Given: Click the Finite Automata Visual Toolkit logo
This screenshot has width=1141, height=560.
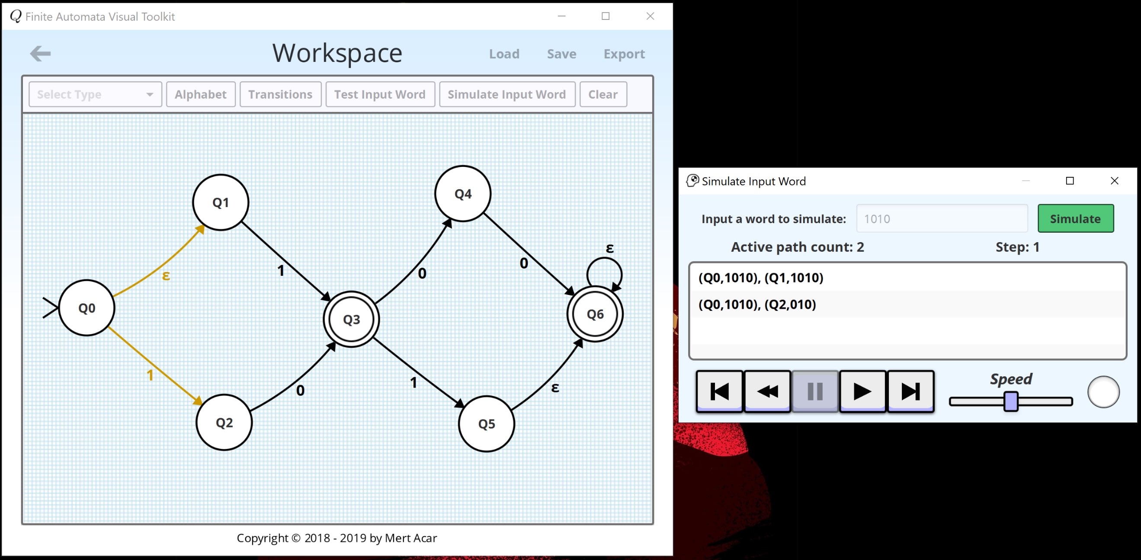Looking at the screenshot, I should coord(15,16).
